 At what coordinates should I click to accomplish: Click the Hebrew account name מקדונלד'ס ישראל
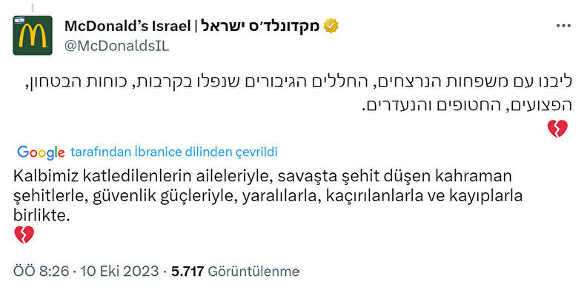pos(261,26)
